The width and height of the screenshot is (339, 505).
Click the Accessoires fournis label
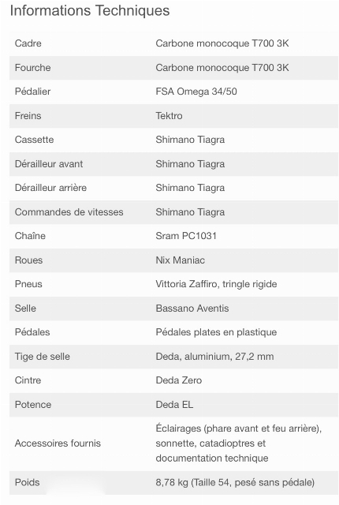pyautogui.click(x=58, y=443)
